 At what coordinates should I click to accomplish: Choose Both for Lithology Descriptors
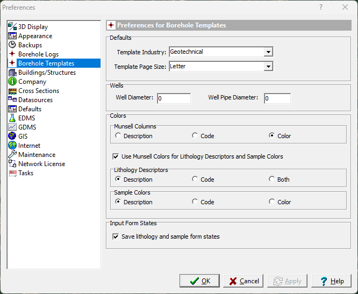pyautogui.click(x=272, y=180)
